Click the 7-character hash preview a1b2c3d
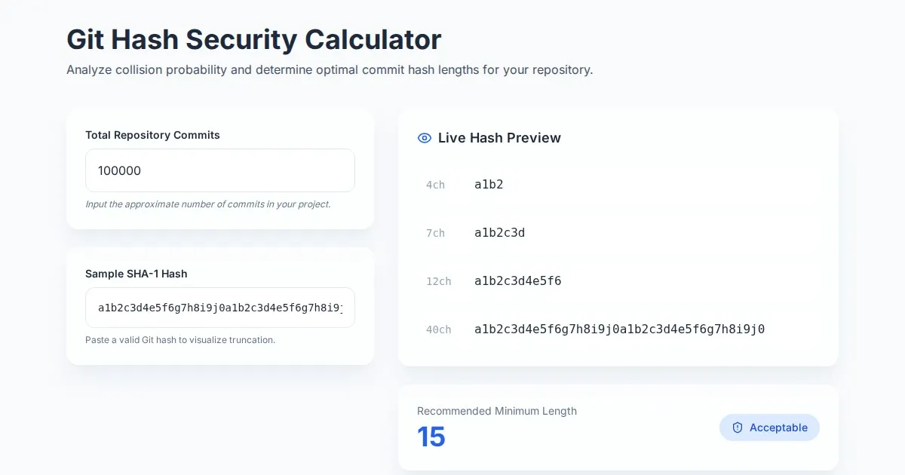Screen dimensions: 905x475 click(499, 232)
